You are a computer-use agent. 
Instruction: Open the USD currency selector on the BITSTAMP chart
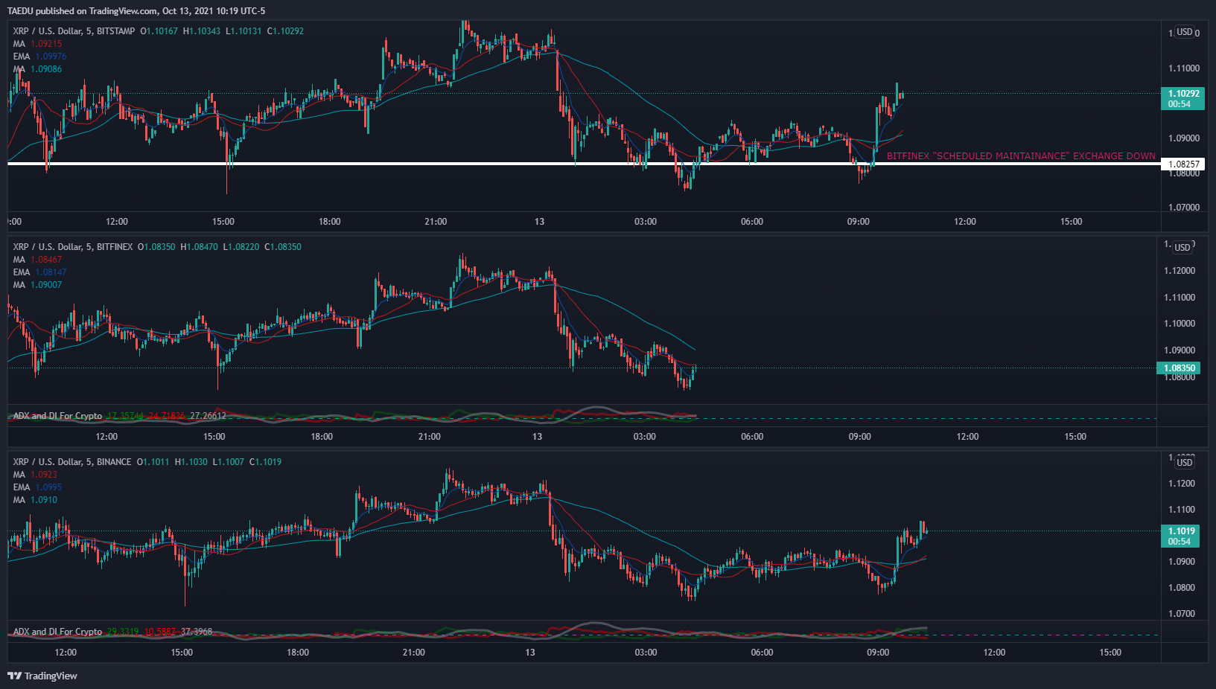click(x=1185, y=32)
